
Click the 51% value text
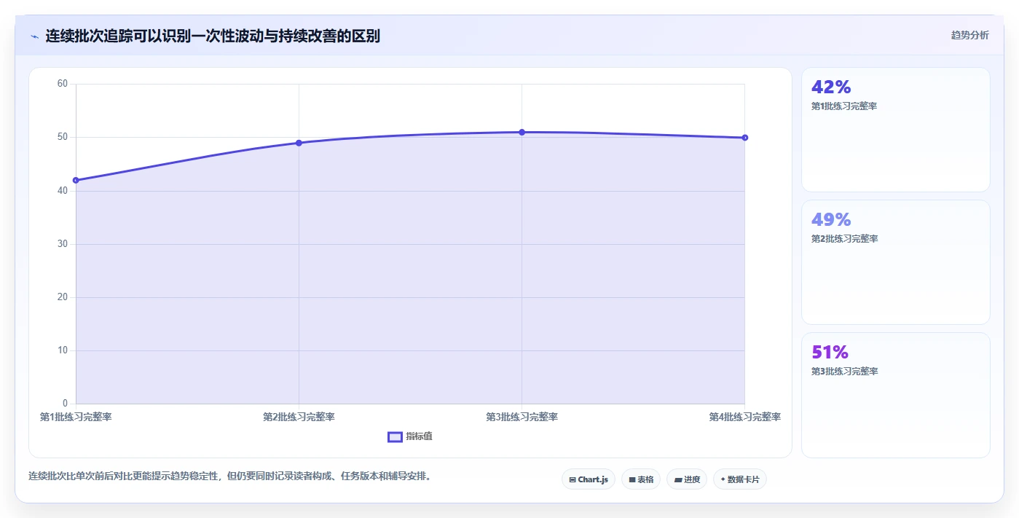pyautogui.click(x=830, y=353)
